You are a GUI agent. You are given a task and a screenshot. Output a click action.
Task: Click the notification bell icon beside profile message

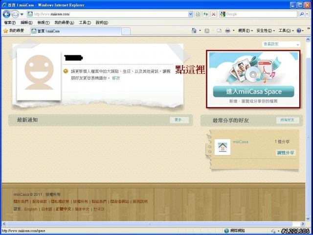pos(66,71)
